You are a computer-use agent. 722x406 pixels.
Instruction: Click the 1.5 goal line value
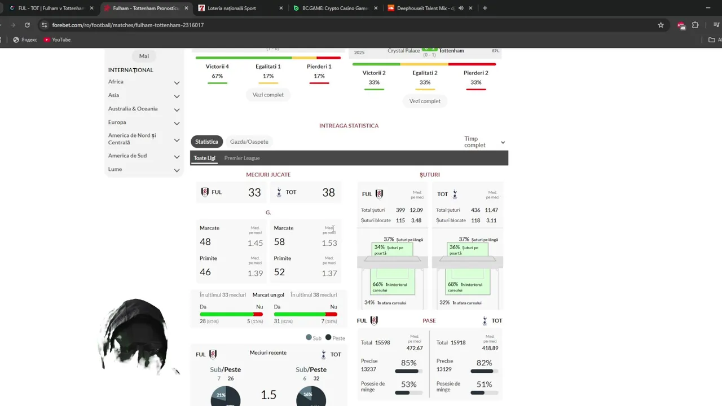click(x=268, y=395)
